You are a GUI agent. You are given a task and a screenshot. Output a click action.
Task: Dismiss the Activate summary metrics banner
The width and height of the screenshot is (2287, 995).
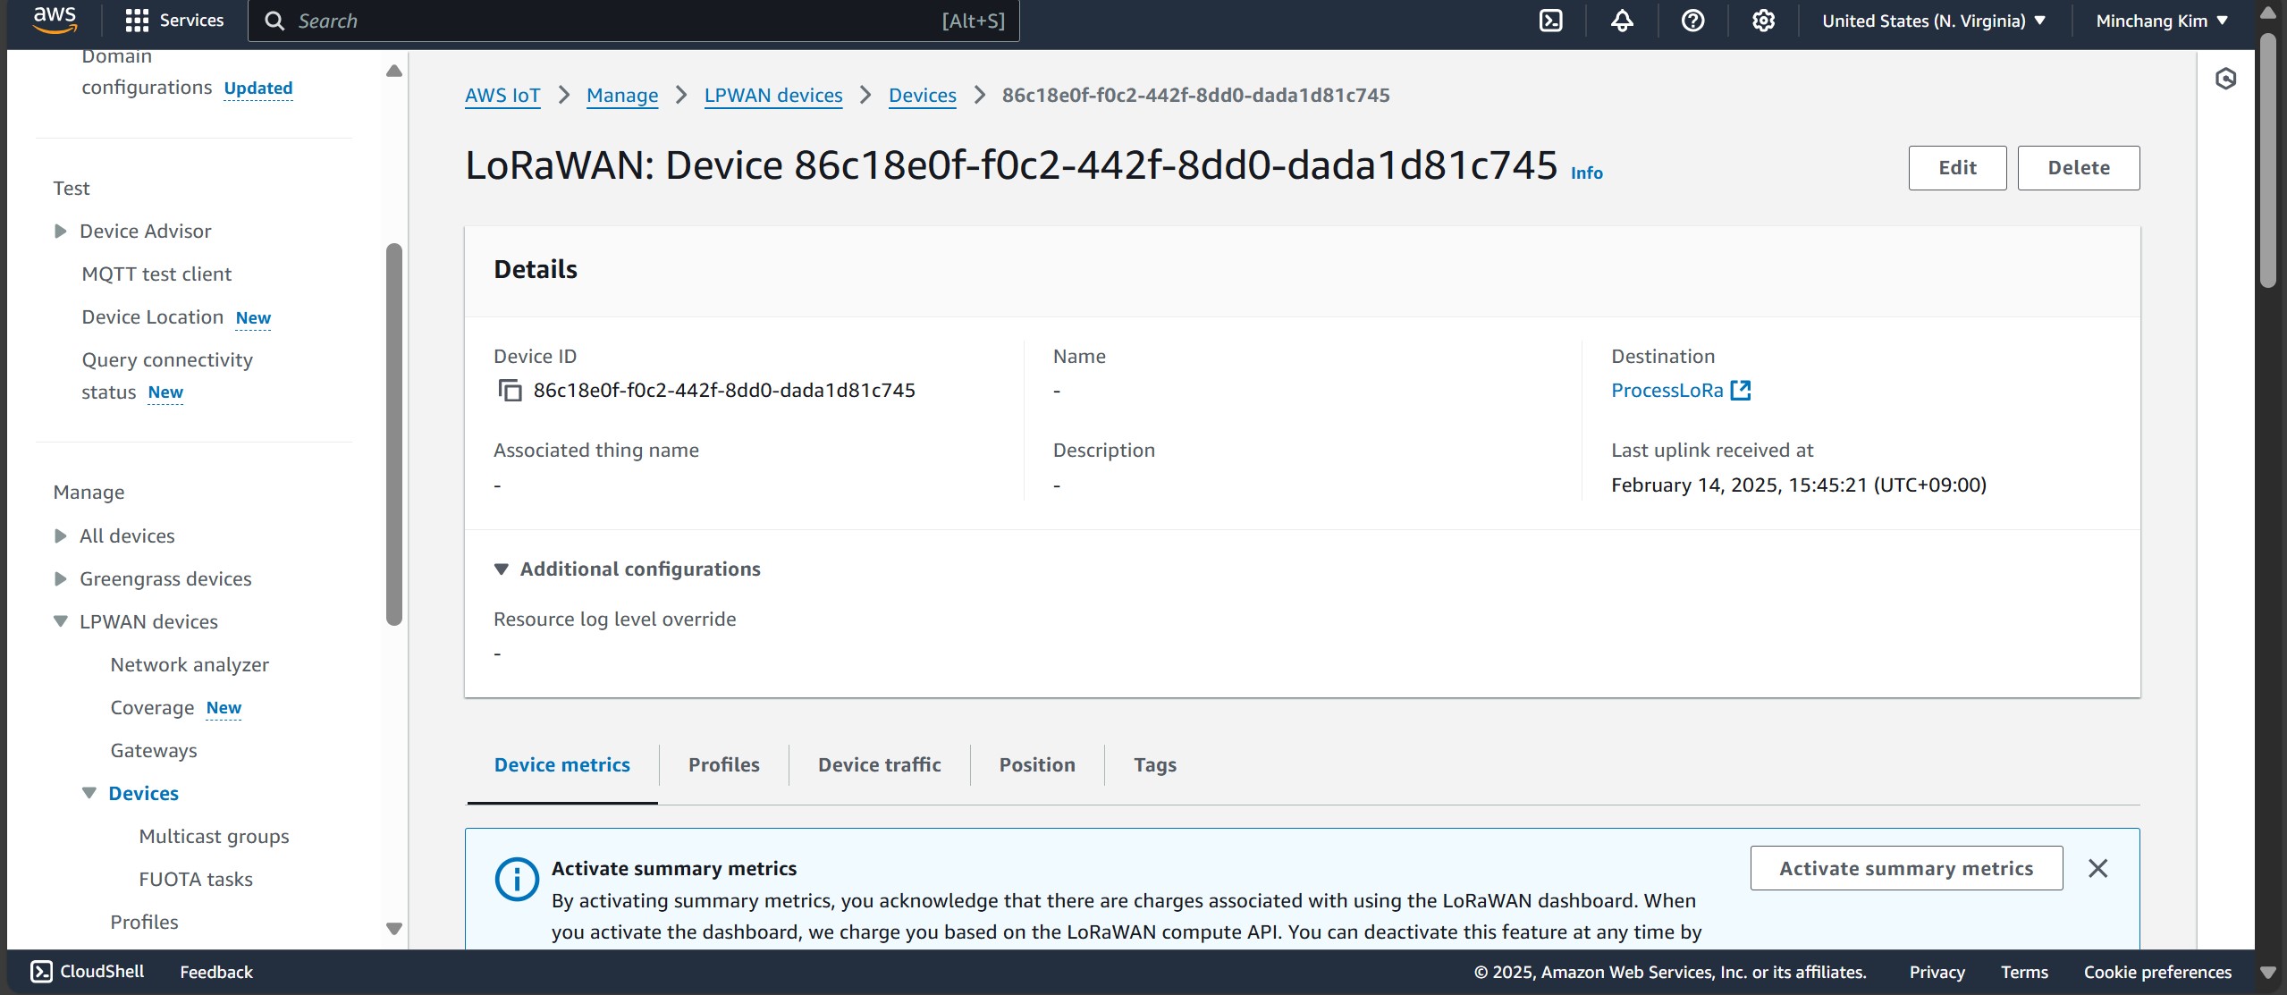click(2097, 868)
